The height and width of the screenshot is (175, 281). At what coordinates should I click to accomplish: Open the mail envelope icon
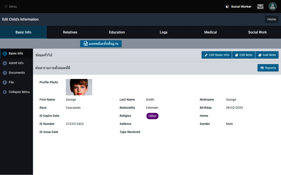pos(260,7)
